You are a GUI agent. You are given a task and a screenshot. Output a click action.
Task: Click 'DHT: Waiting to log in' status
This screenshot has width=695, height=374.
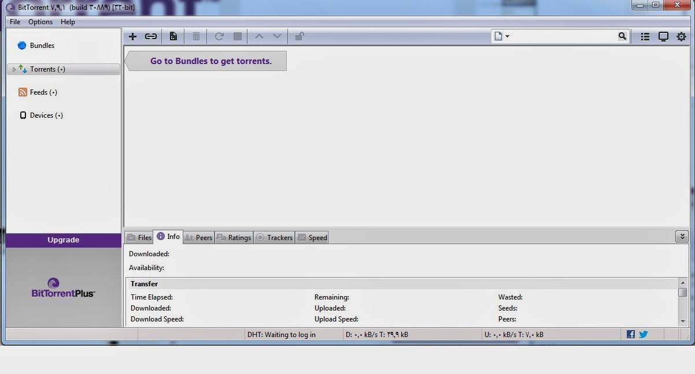coord(282,334)
